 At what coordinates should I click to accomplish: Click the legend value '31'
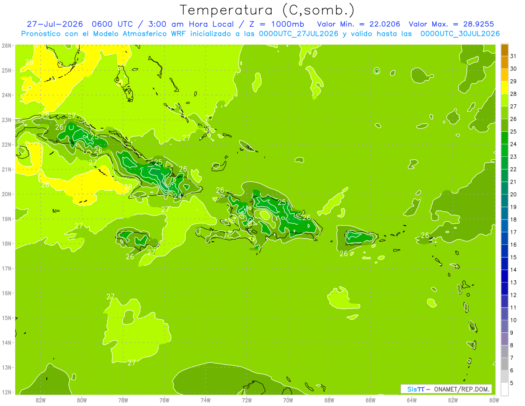tap(513, 56)
